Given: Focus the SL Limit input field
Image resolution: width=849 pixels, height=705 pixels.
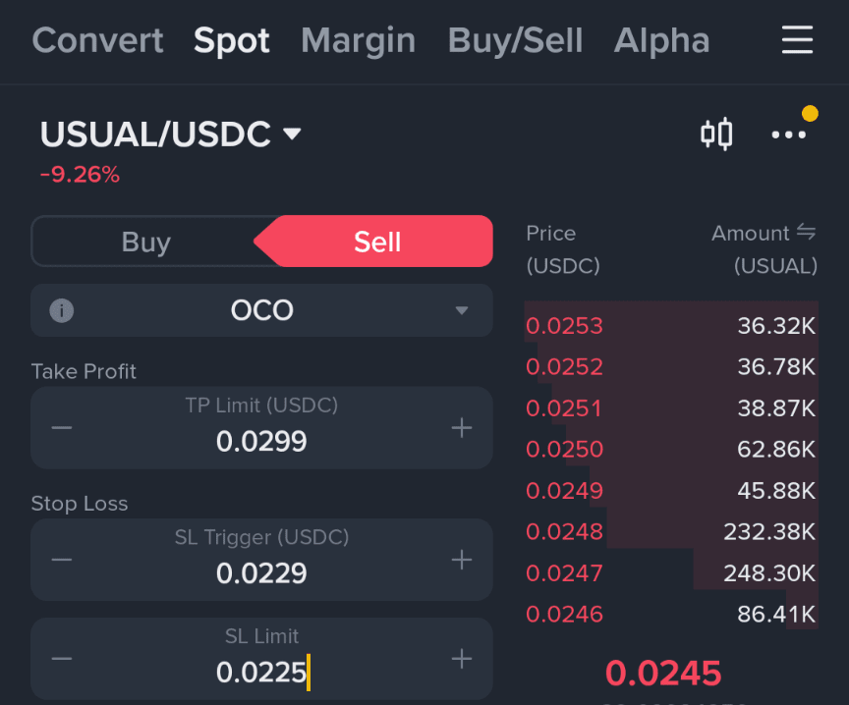Looking at the screenshot, I should pos(261,659).
